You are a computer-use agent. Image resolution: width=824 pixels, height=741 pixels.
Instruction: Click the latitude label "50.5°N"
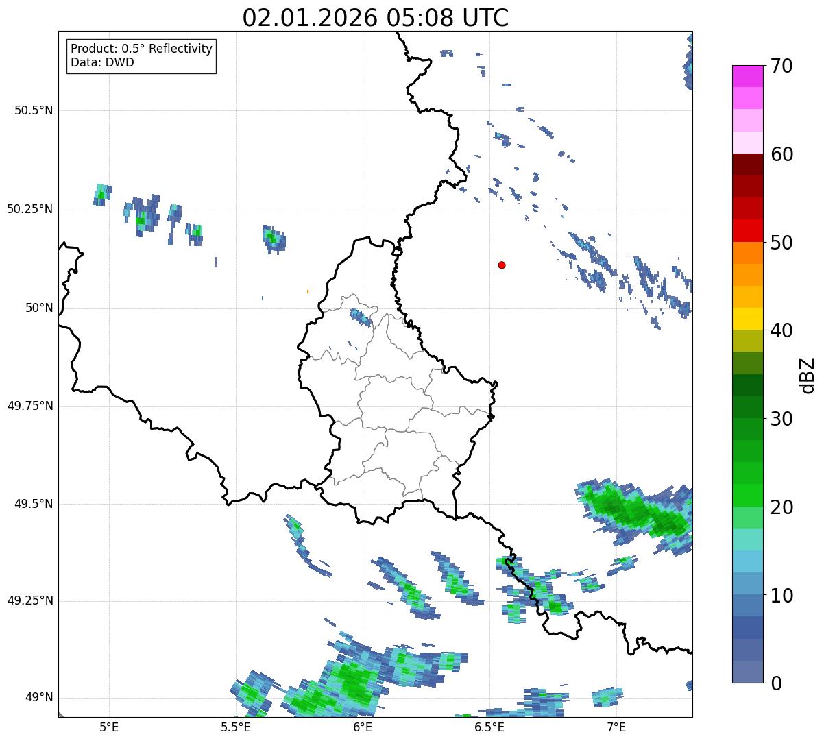pyautogui.click(x=33, y=110)
